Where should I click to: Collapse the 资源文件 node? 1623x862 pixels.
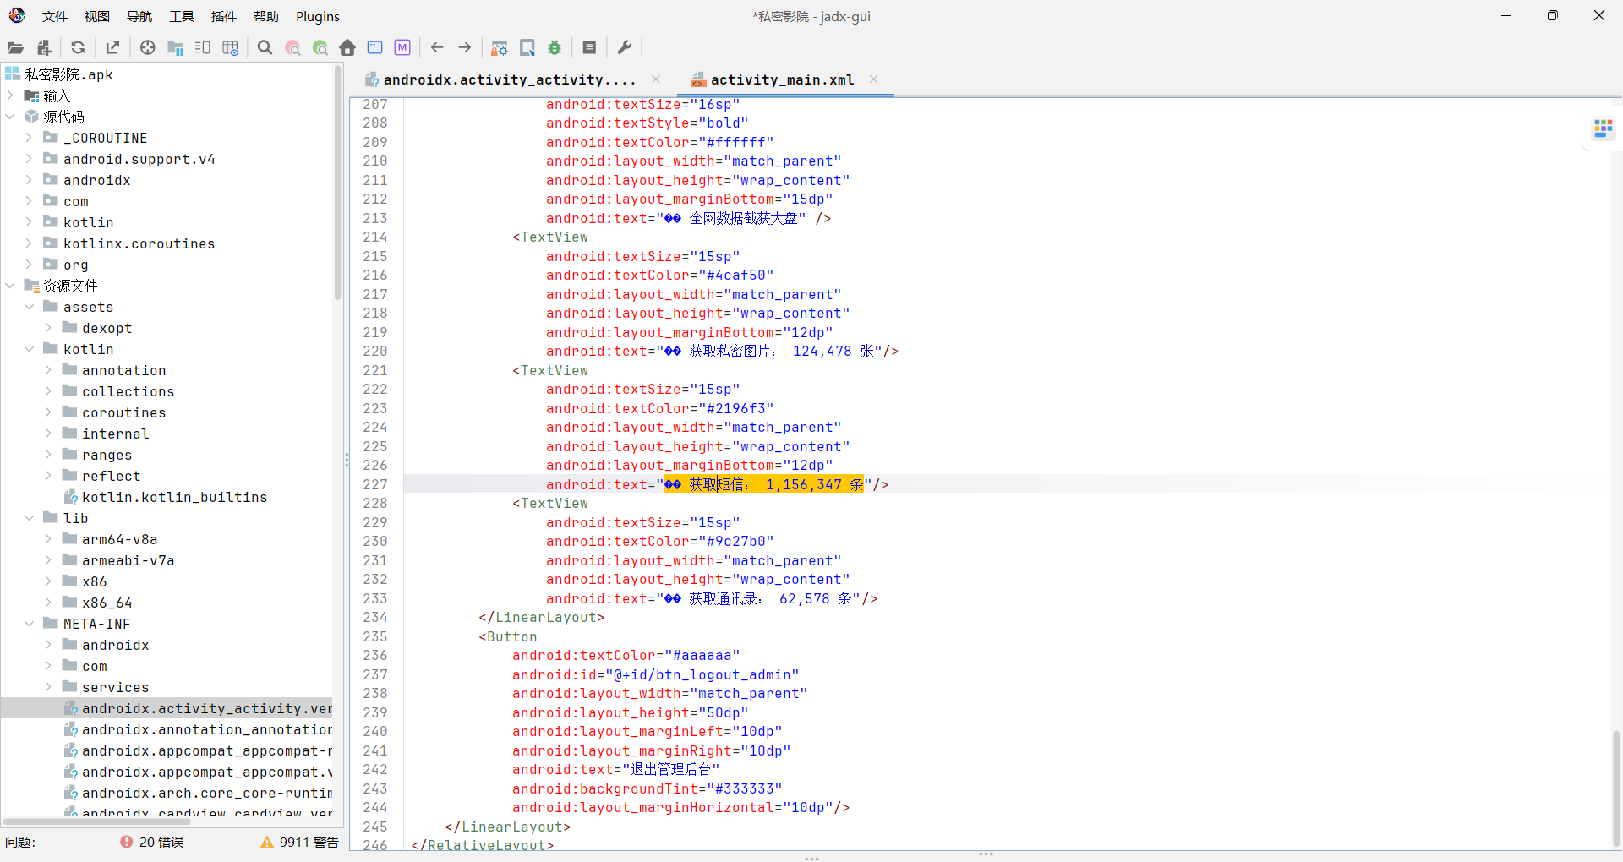[10, 286]
